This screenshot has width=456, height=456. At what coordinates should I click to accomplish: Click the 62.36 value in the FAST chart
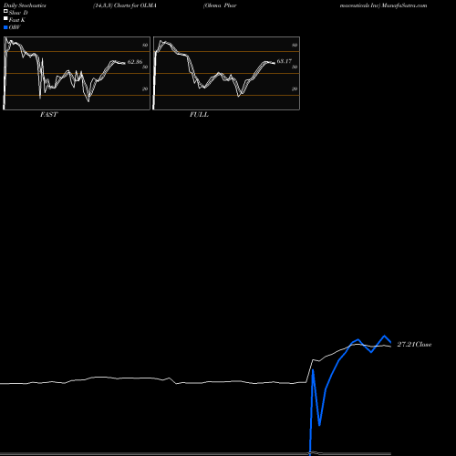pos(135,62)
